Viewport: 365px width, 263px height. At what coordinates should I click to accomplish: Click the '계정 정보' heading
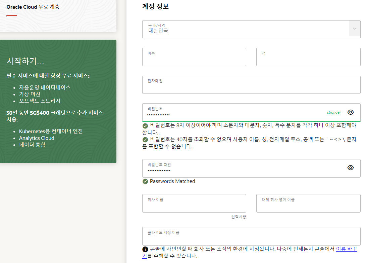pos(155,6)
